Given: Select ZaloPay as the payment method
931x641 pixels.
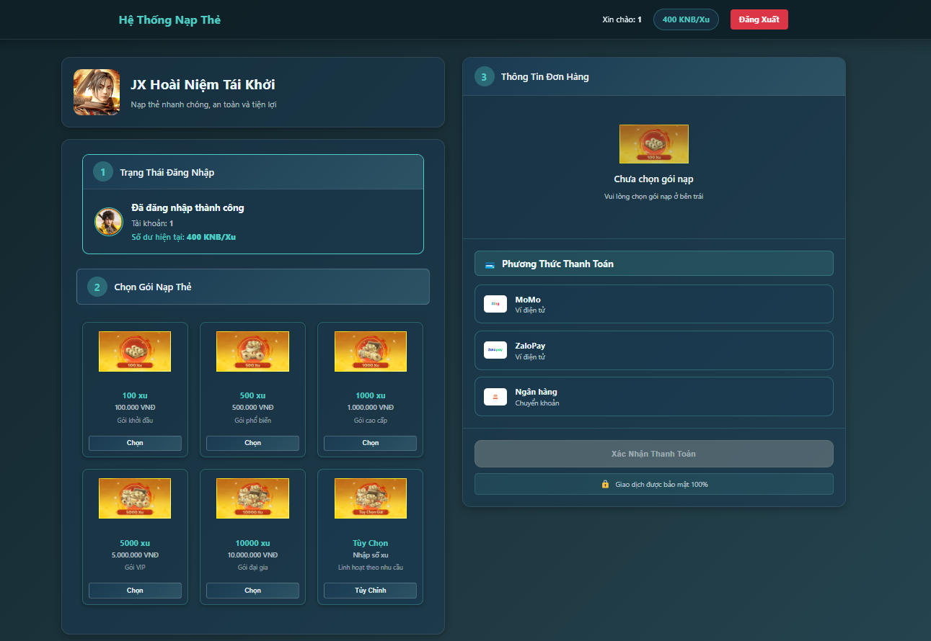Looking at the screenshot, I should click(653, 350).
